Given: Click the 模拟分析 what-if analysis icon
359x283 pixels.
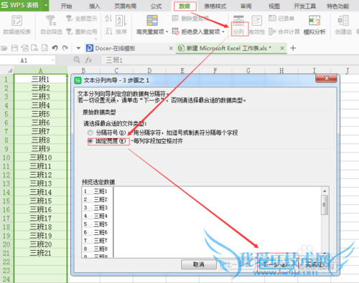Looking at the screenshot, I should click(x=314, y=21).
